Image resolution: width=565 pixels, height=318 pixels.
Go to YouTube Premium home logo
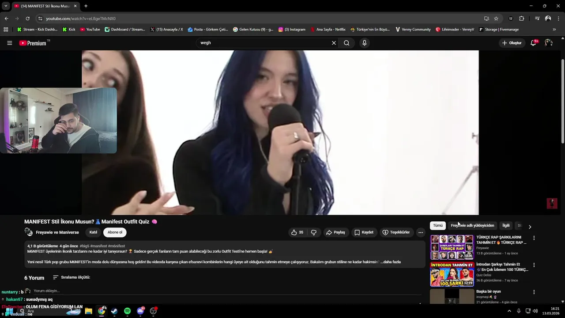34,43
